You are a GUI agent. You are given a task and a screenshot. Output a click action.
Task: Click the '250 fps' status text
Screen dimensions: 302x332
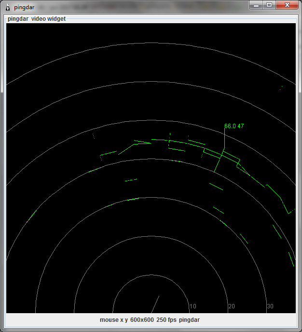(x=166, y=320)
